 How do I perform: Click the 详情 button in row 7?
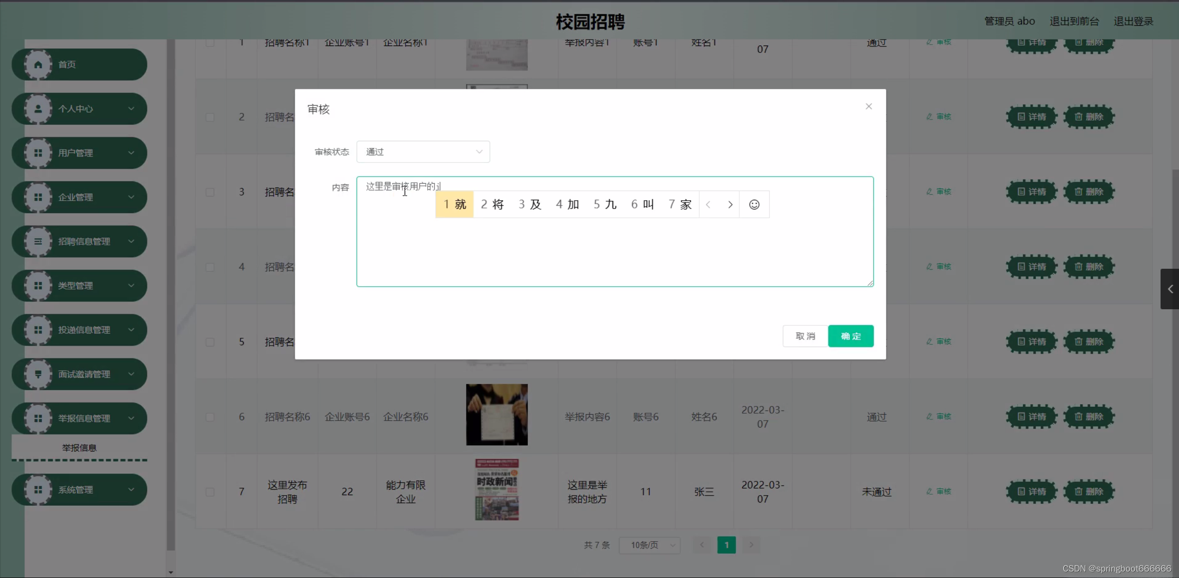click(1032, 491)
